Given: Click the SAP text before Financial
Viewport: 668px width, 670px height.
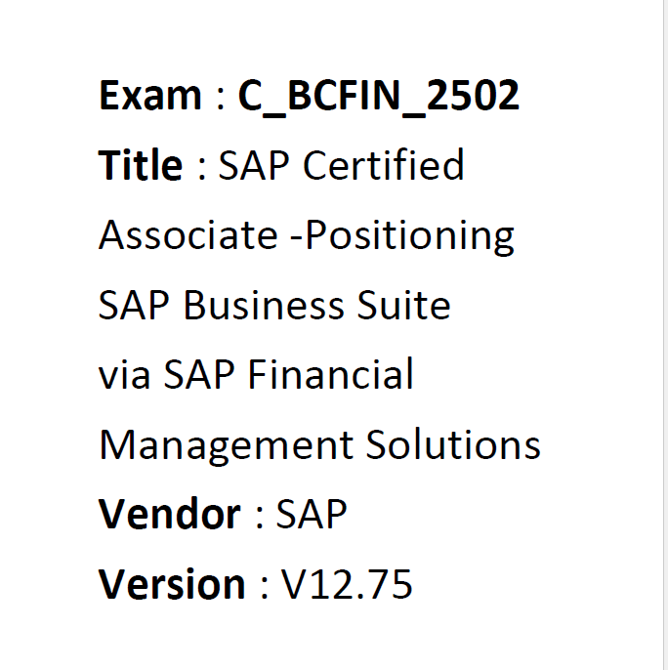Looking at the screenshot, I should point(199,374).
